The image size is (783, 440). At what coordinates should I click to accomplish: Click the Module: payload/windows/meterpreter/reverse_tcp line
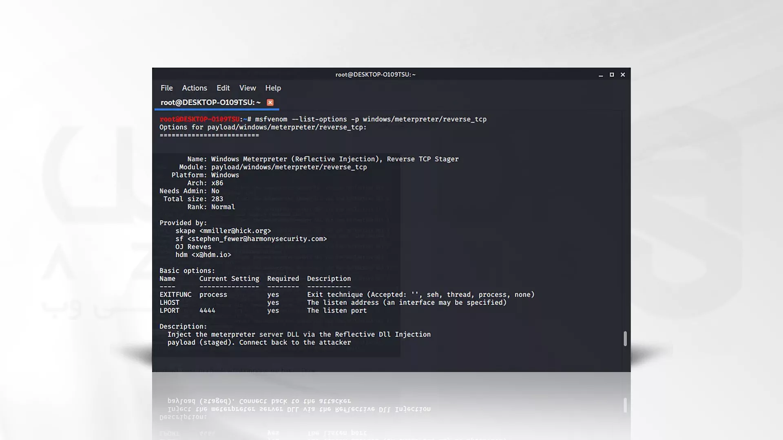[x=273, y=167]
